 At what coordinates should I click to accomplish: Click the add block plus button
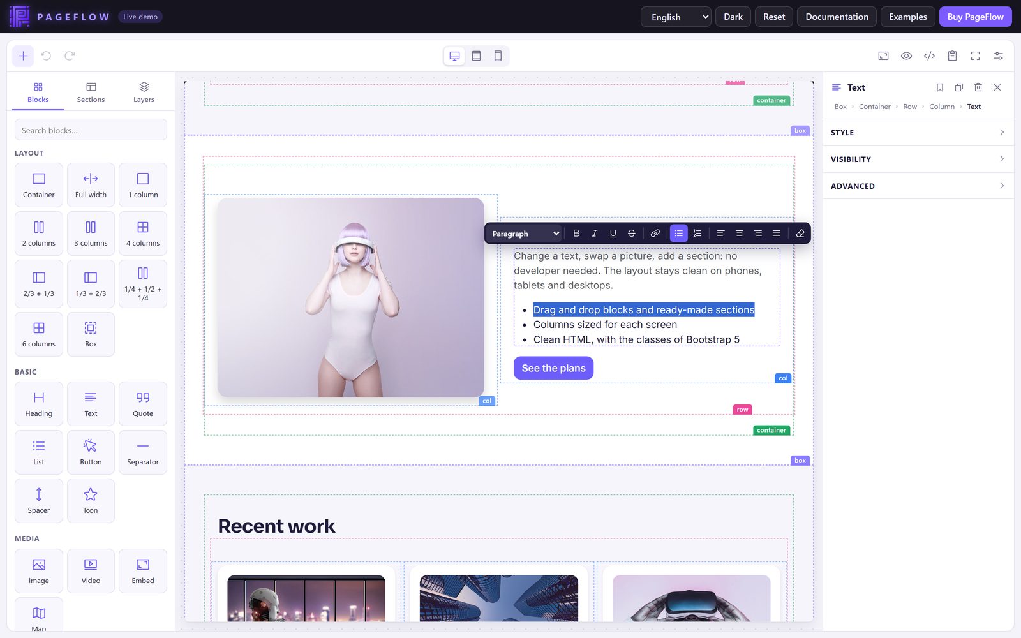[23, 56]
